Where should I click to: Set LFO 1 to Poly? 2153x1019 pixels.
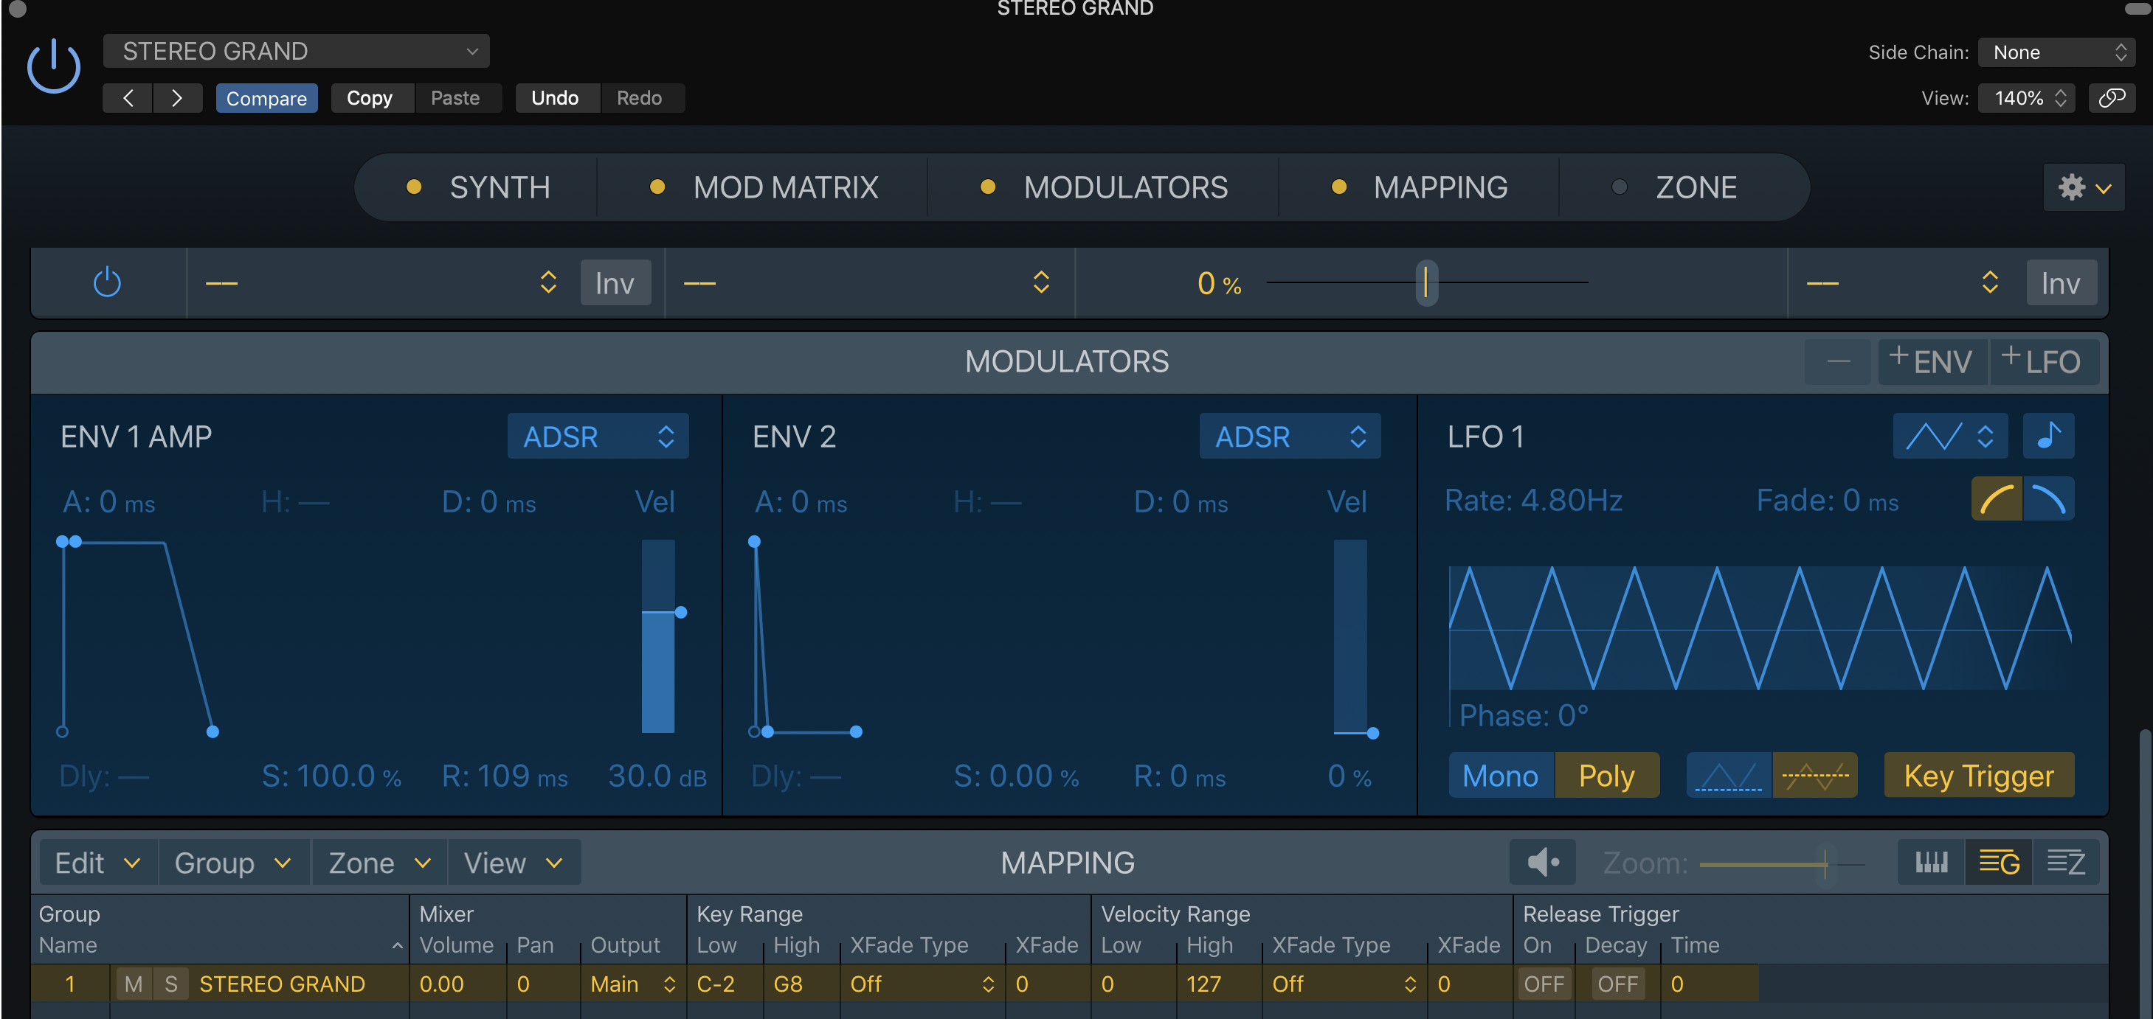tap(1606, 775)
